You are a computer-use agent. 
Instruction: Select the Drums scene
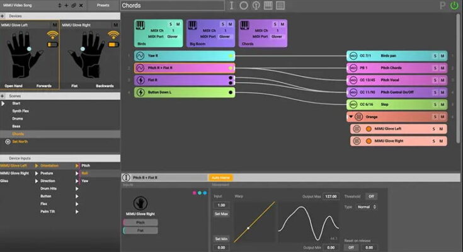click(18, 118)
